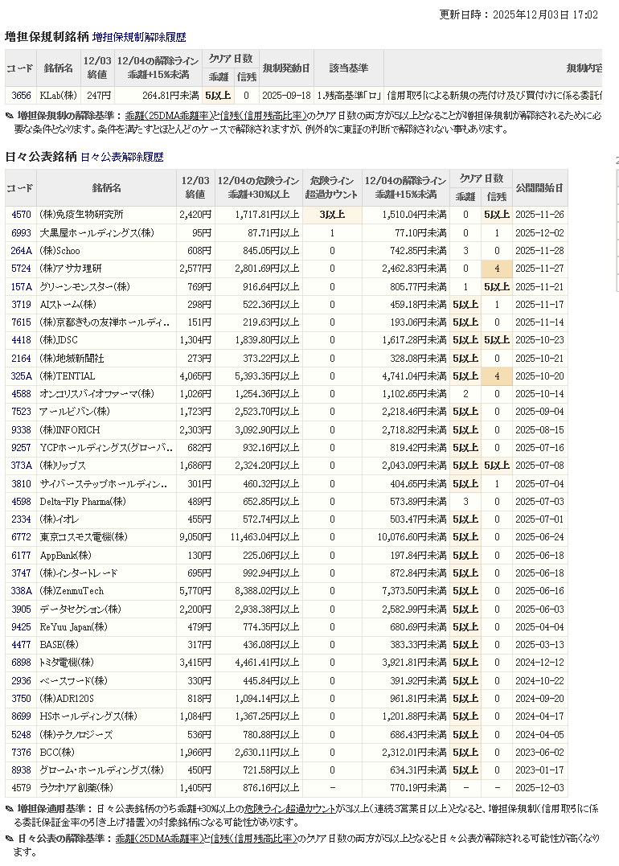Select code 9338 for INFORICH
Image resolution: width=619 pixels, height=866 pixels.
coord(21,430)
